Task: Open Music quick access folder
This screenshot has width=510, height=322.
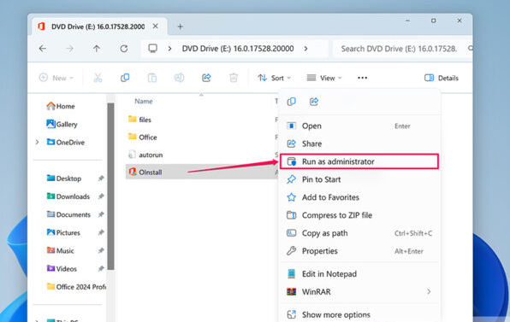Action: [61, 250]
